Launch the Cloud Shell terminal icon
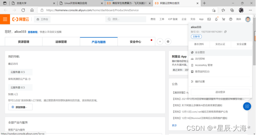The image size is (256, 135). tap(209, 19)
